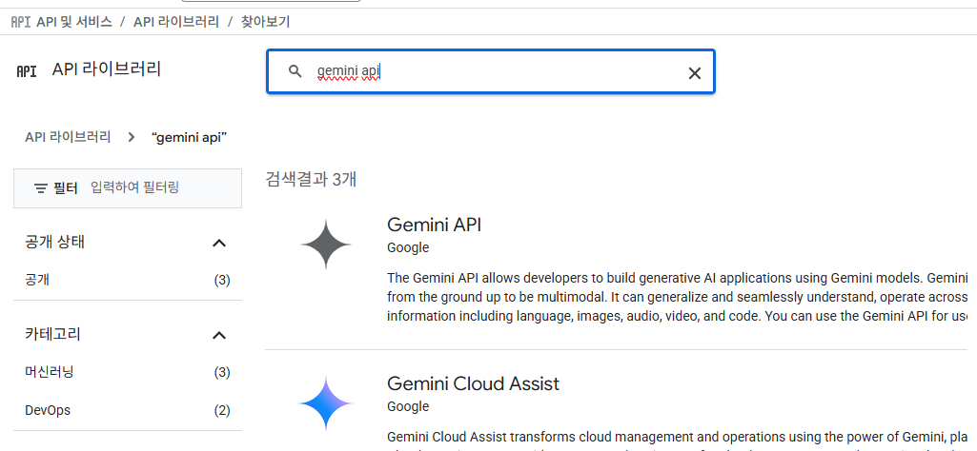Clear the search with the X icon
977x451 pixels.
point(694,73)
